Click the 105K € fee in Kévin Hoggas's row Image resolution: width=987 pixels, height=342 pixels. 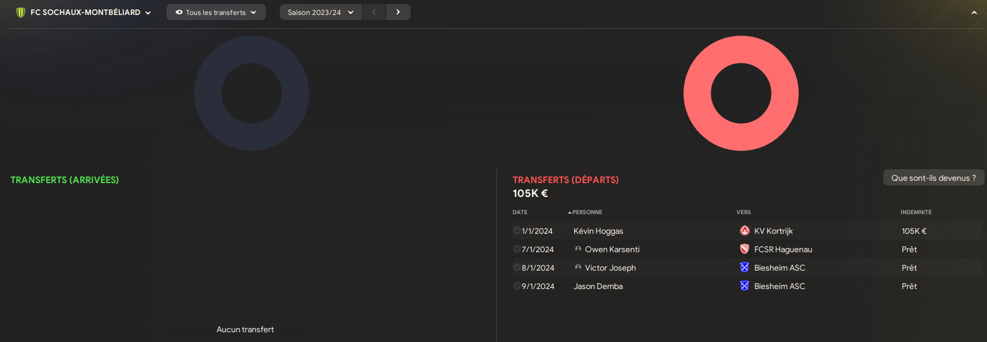pos(914,231)
